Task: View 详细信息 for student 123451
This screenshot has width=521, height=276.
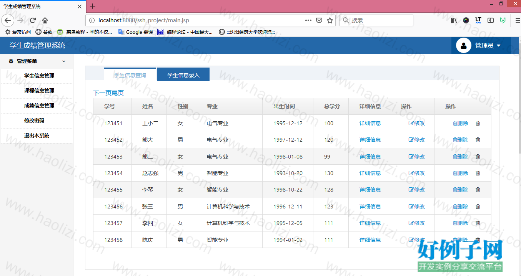Action: pyautogui.click(x=370, y=123)
